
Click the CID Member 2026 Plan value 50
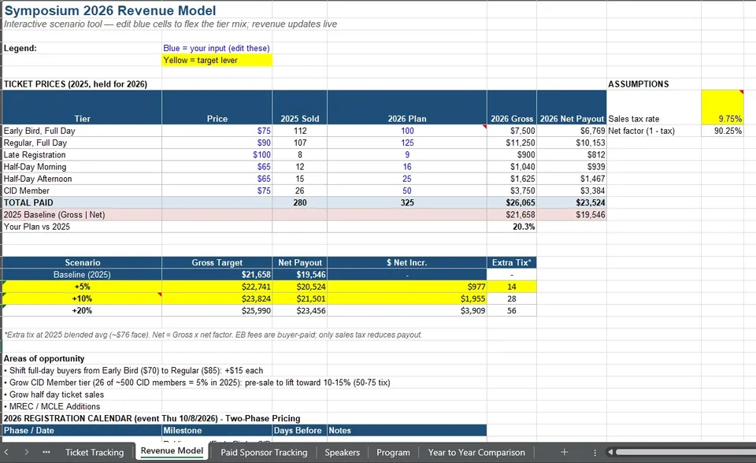[x=407, y=191]
